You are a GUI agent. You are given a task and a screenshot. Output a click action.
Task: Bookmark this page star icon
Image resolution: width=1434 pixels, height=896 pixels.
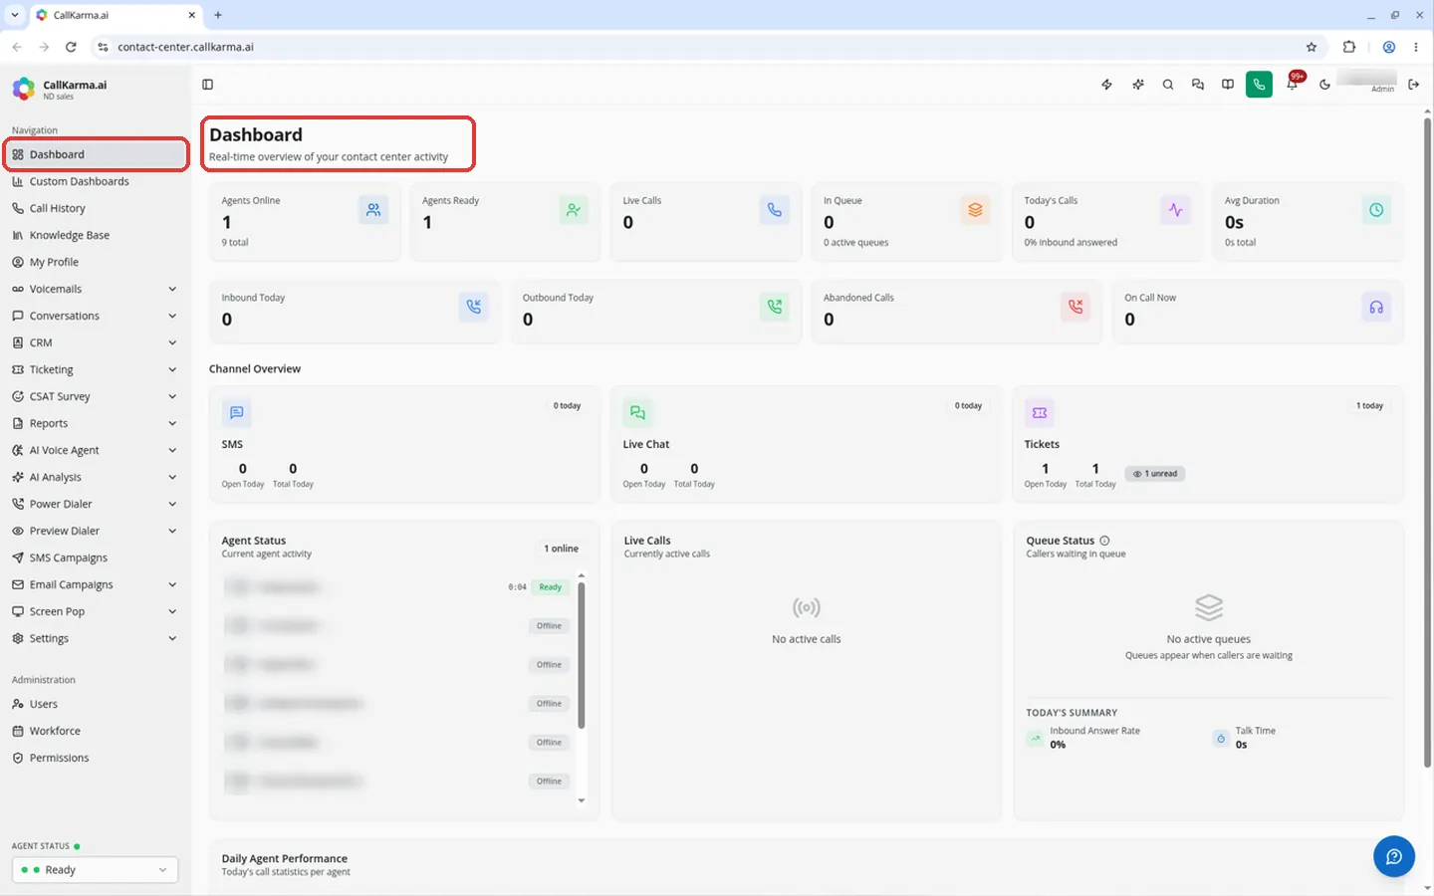pos(1312,47)
